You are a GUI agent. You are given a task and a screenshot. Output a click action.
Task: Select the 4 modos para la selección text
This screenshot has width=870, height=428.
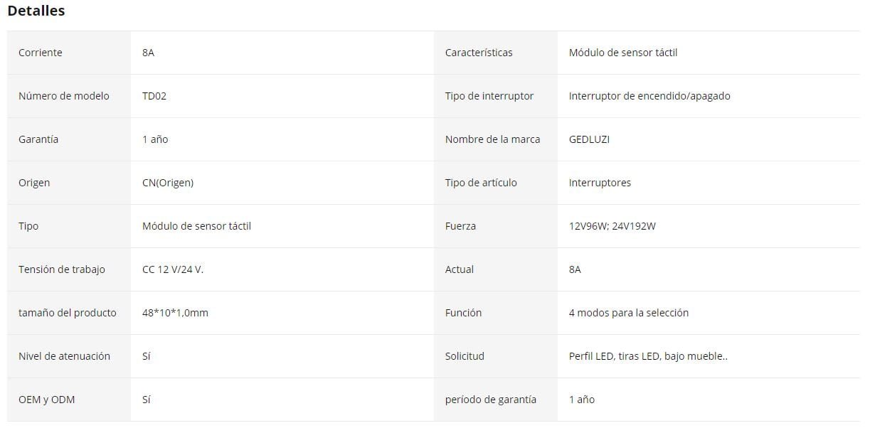629,313
